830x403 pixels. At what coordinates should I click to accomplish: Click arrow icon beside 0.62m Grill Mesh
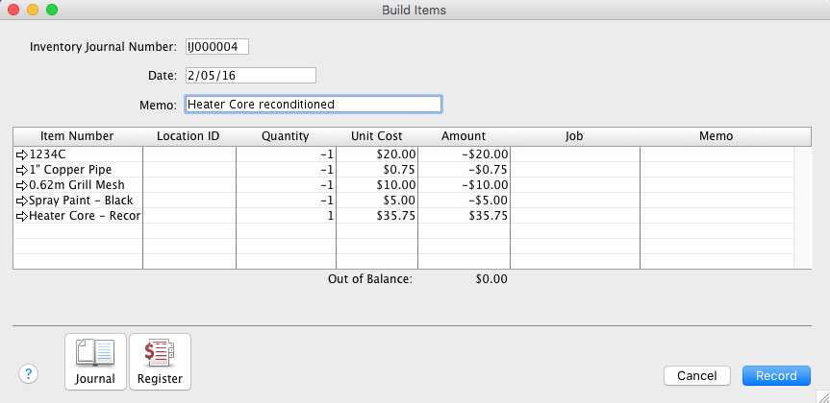tap(22, 185)
